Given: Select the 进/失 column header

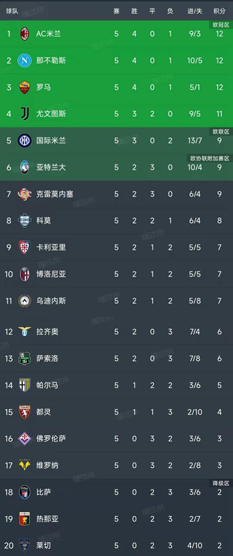Looking at the screenshot, I should tap(195, 11).
